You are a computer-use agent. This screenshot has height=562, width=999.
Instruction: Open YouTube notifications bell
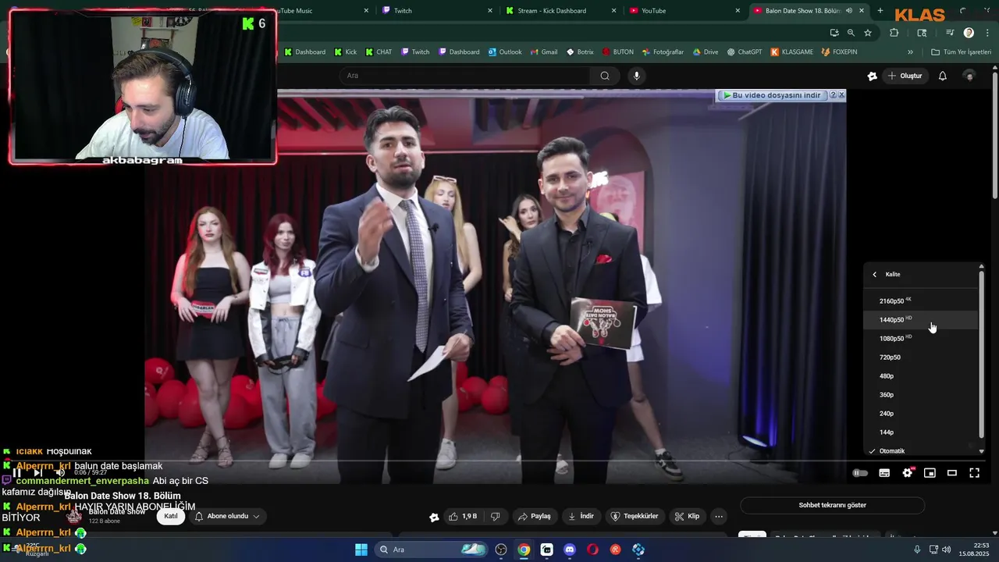(943, 76)
